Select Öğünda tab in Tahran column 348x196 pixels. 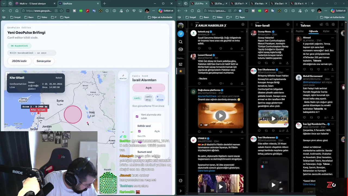tap(313, 31)
